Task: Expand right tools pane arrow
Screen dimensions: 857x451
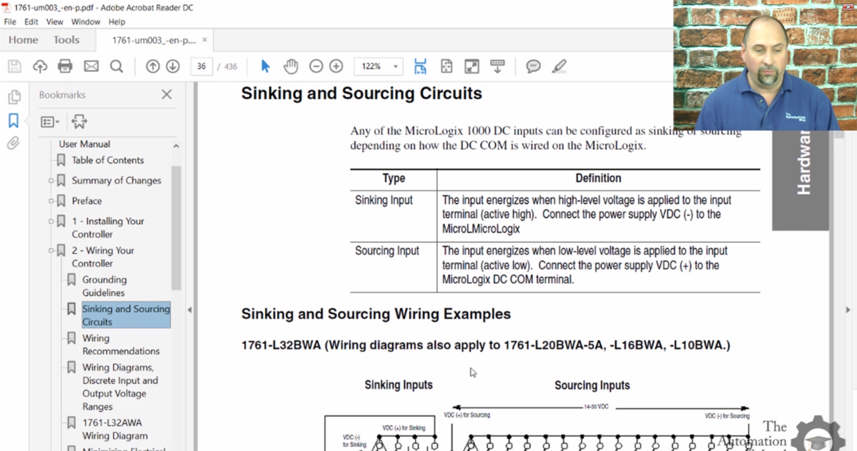Action: tap(849, 310)
